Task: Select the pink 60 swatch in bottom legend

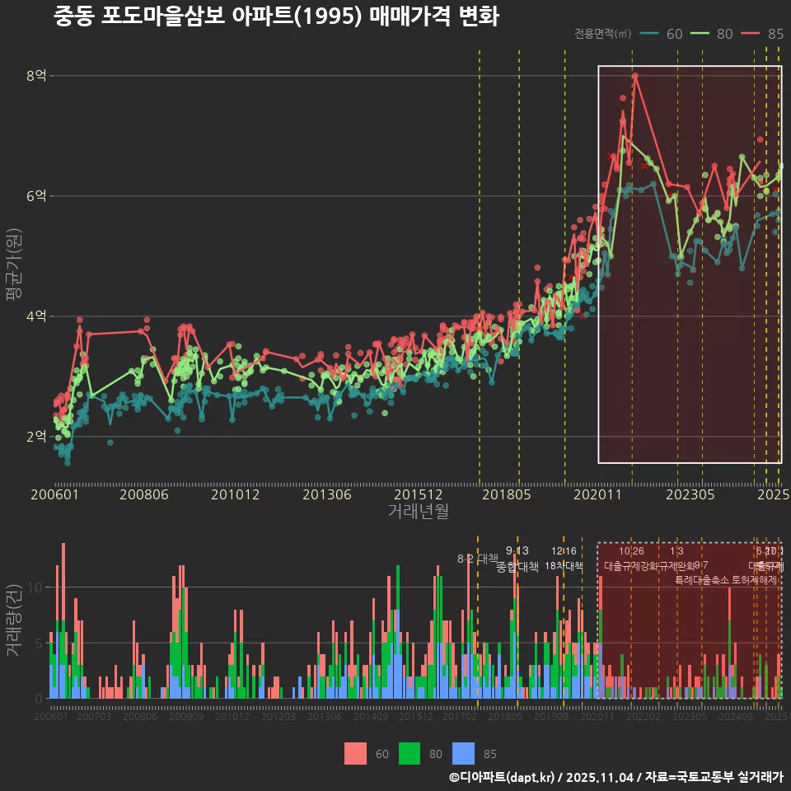Action: [x=355, y=753]
